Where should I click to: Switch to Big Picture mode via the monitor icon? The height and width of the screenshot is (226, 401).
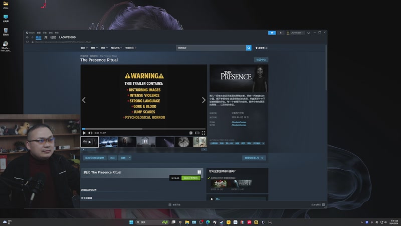click(x=309, y=33)
